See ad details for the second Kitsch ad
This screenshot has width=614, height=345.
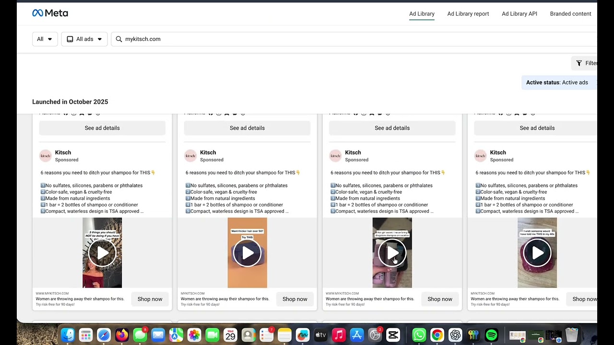pyautogui.click(x=247, y=128)
